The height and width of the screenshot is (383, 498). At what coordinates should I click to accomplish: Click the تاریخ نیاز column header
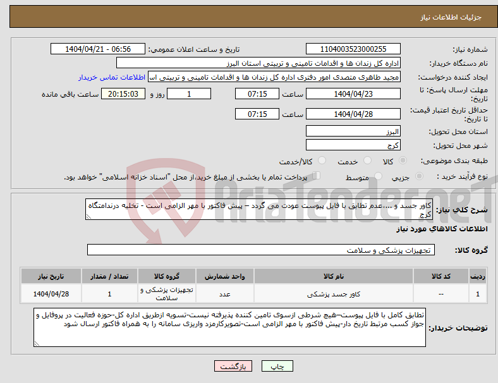click(51, 276)
